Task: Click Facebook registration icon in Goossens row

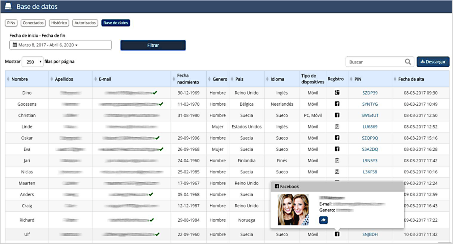Action: 337,104
